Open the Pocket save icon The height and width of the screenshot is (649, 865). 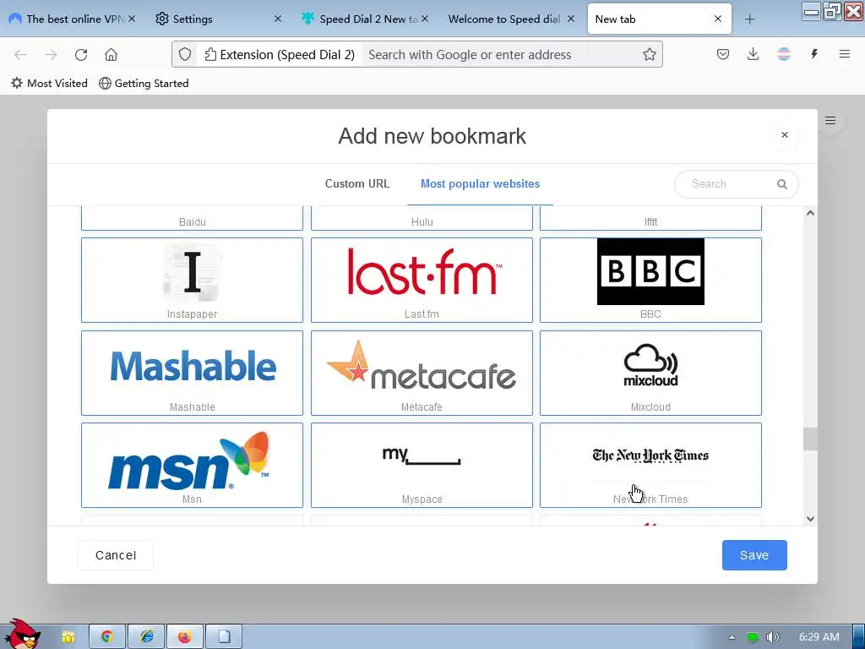click(723, 54)
